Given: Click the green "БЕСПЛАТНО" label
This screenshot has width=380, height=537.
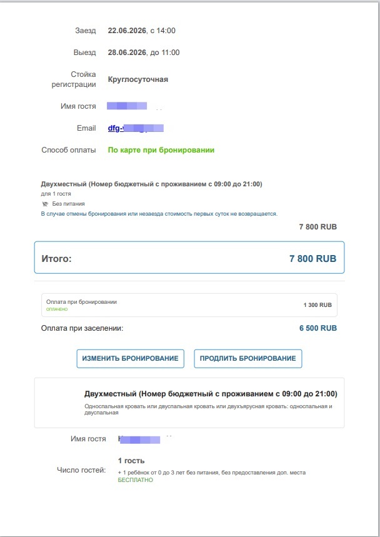Looking at the screenshot, I should [x=135, y=480].
